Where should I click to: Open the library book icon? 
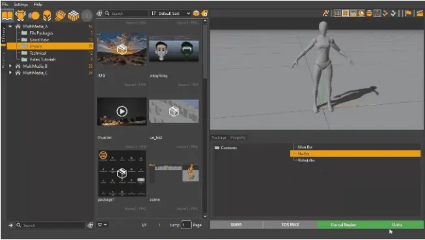pos(7,16)
